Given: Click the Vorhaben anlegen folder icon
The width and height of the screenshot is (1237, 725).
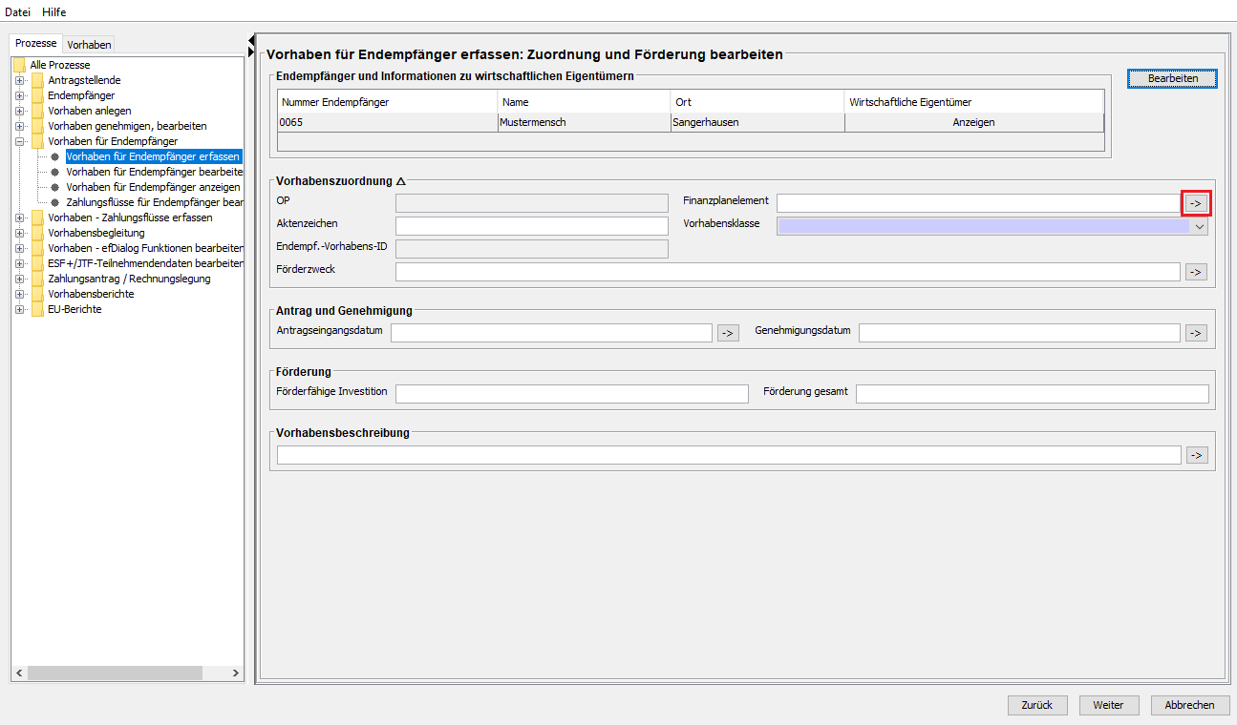Looking at the screenshot, I should point(38,111).
